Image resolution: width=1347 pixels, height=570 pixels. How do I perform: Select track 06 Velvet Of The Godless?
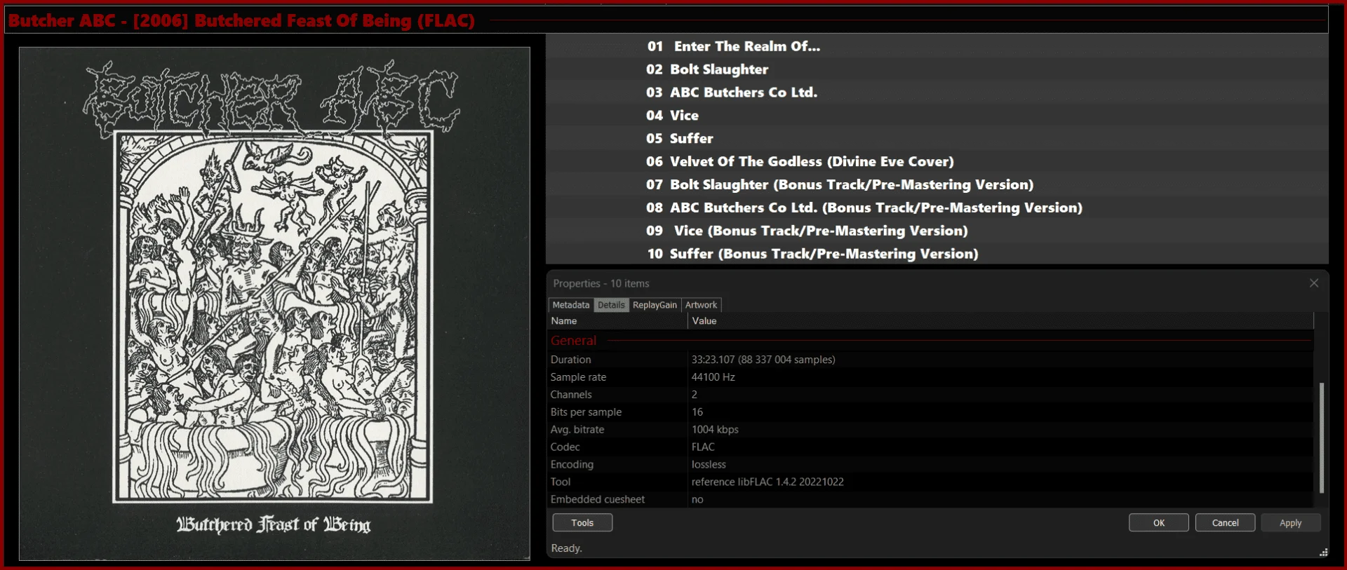click(x=937, y=162)
